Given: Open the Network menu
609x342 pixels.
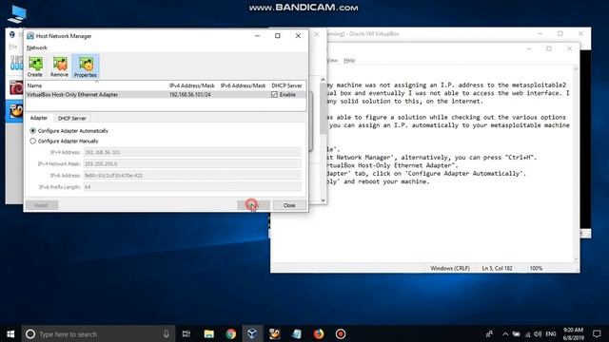Looking at the screenshot, I should point(37,47).
